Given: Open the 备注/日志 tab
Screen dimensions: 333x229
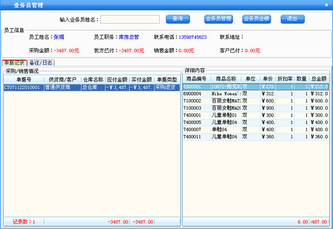Looking at the screenshot, I should [41, 63].
